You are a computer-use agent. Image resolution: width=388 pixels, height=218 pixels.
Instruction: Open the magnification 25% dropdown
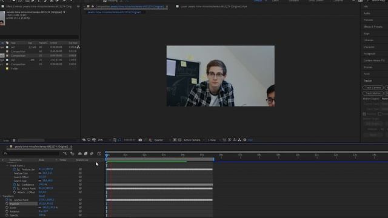click(x=104, y=140)
